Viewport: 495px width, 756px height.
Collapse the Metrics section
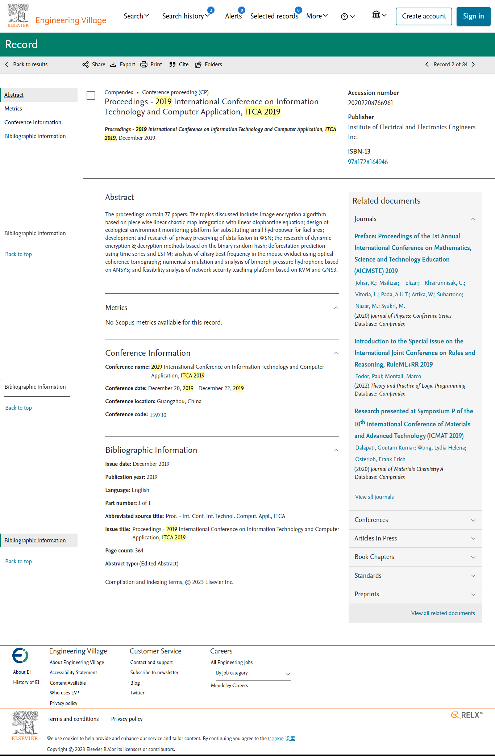tap(336, 308)
